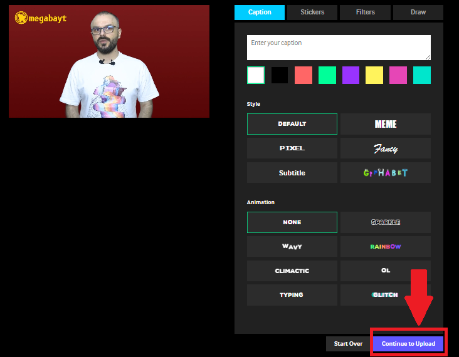Click the Caption tab
This screenshot has height=357, width=459.
(x=260, y=12)
